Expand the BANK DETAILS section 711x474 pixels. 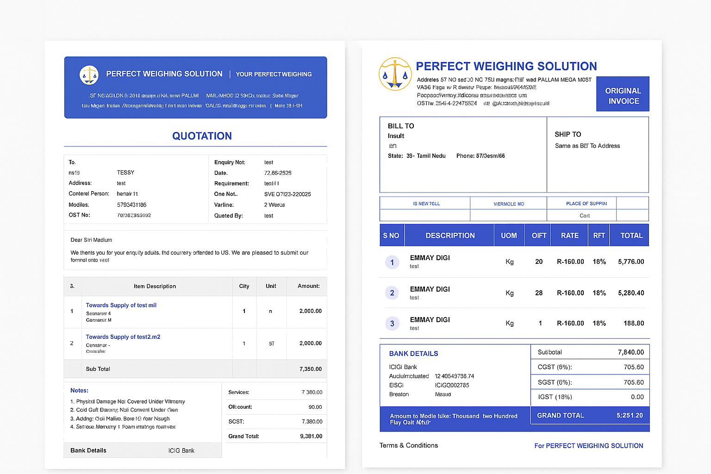[413, 353]
